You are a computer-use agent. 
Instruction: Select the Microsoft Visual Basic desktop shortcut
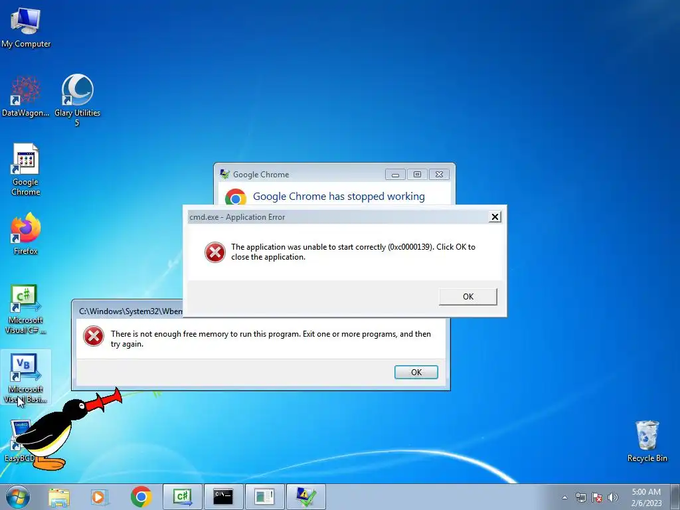tap(26, 378)
